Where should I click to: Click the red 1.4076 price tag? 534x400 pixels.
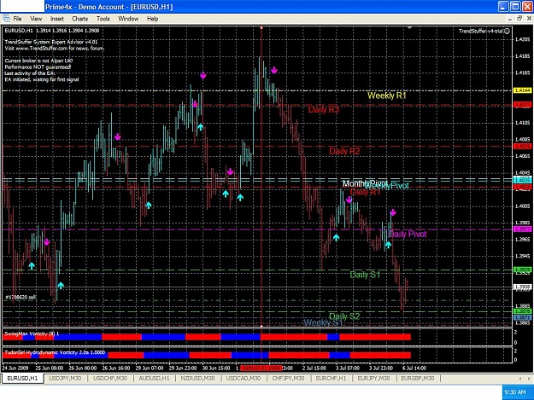522,147
